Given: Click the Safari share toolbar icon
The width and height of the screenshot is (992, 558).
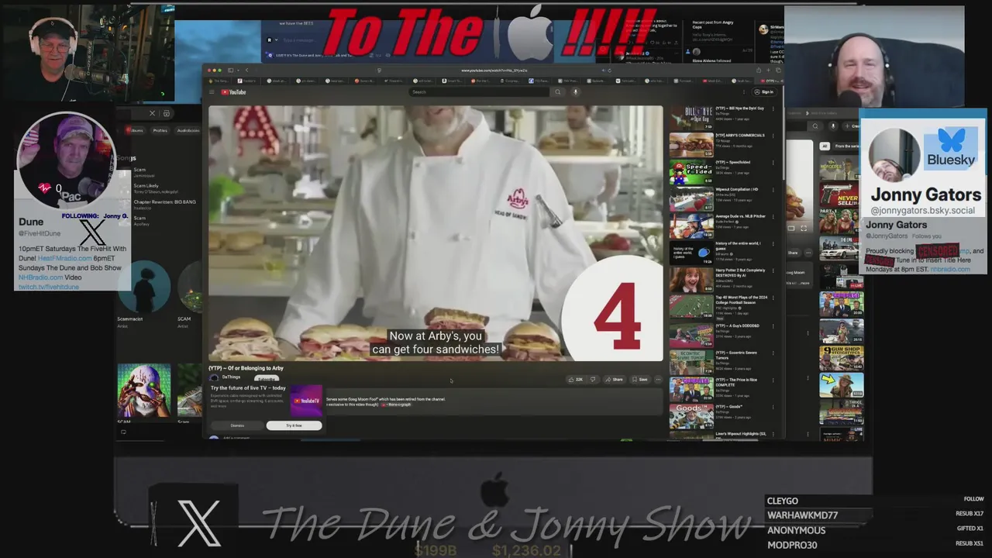Looking at the screenshot, I should 759,71.
